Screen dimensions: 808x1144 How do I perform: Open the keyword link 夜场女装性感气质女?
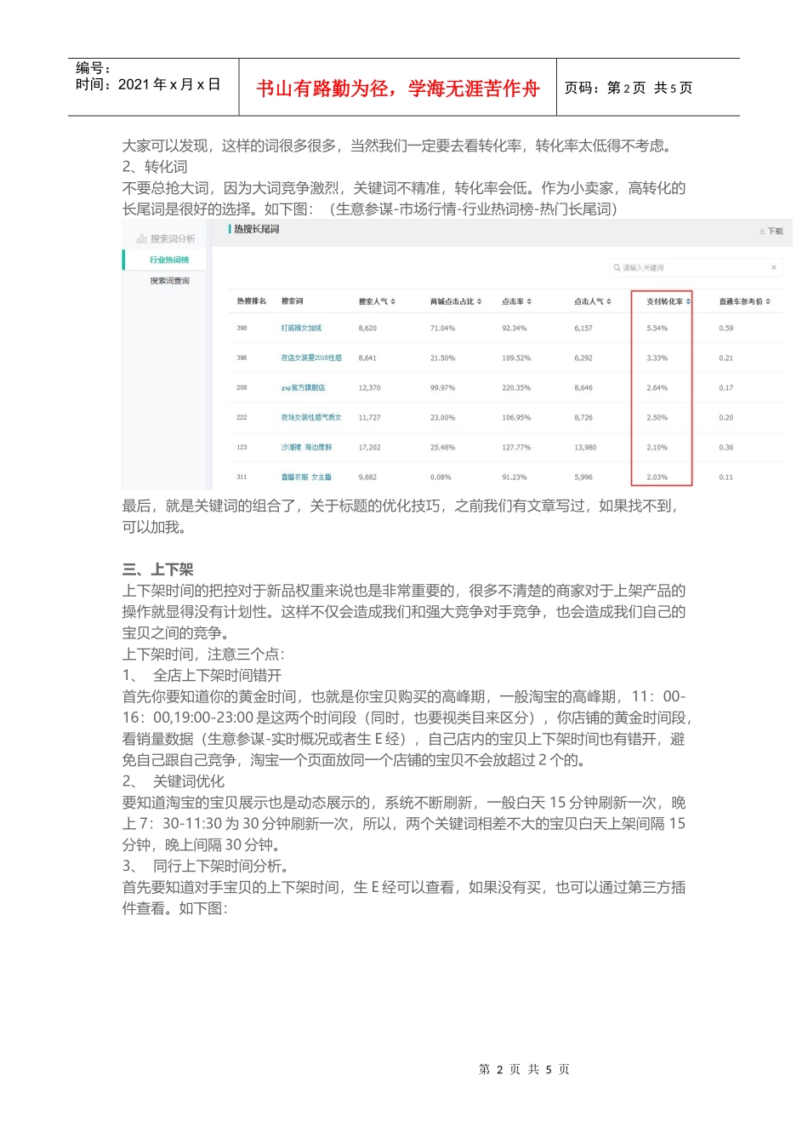(311, 417)
